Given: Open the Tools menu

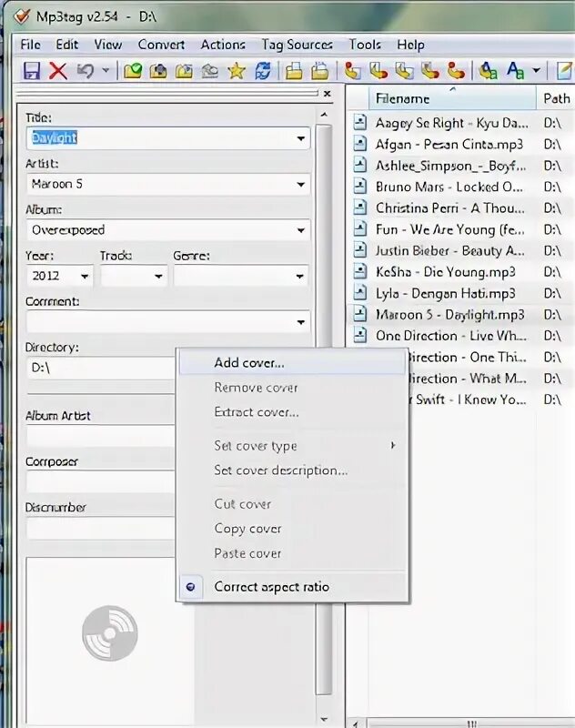Looking at the screenshot, I should point(365,45).
